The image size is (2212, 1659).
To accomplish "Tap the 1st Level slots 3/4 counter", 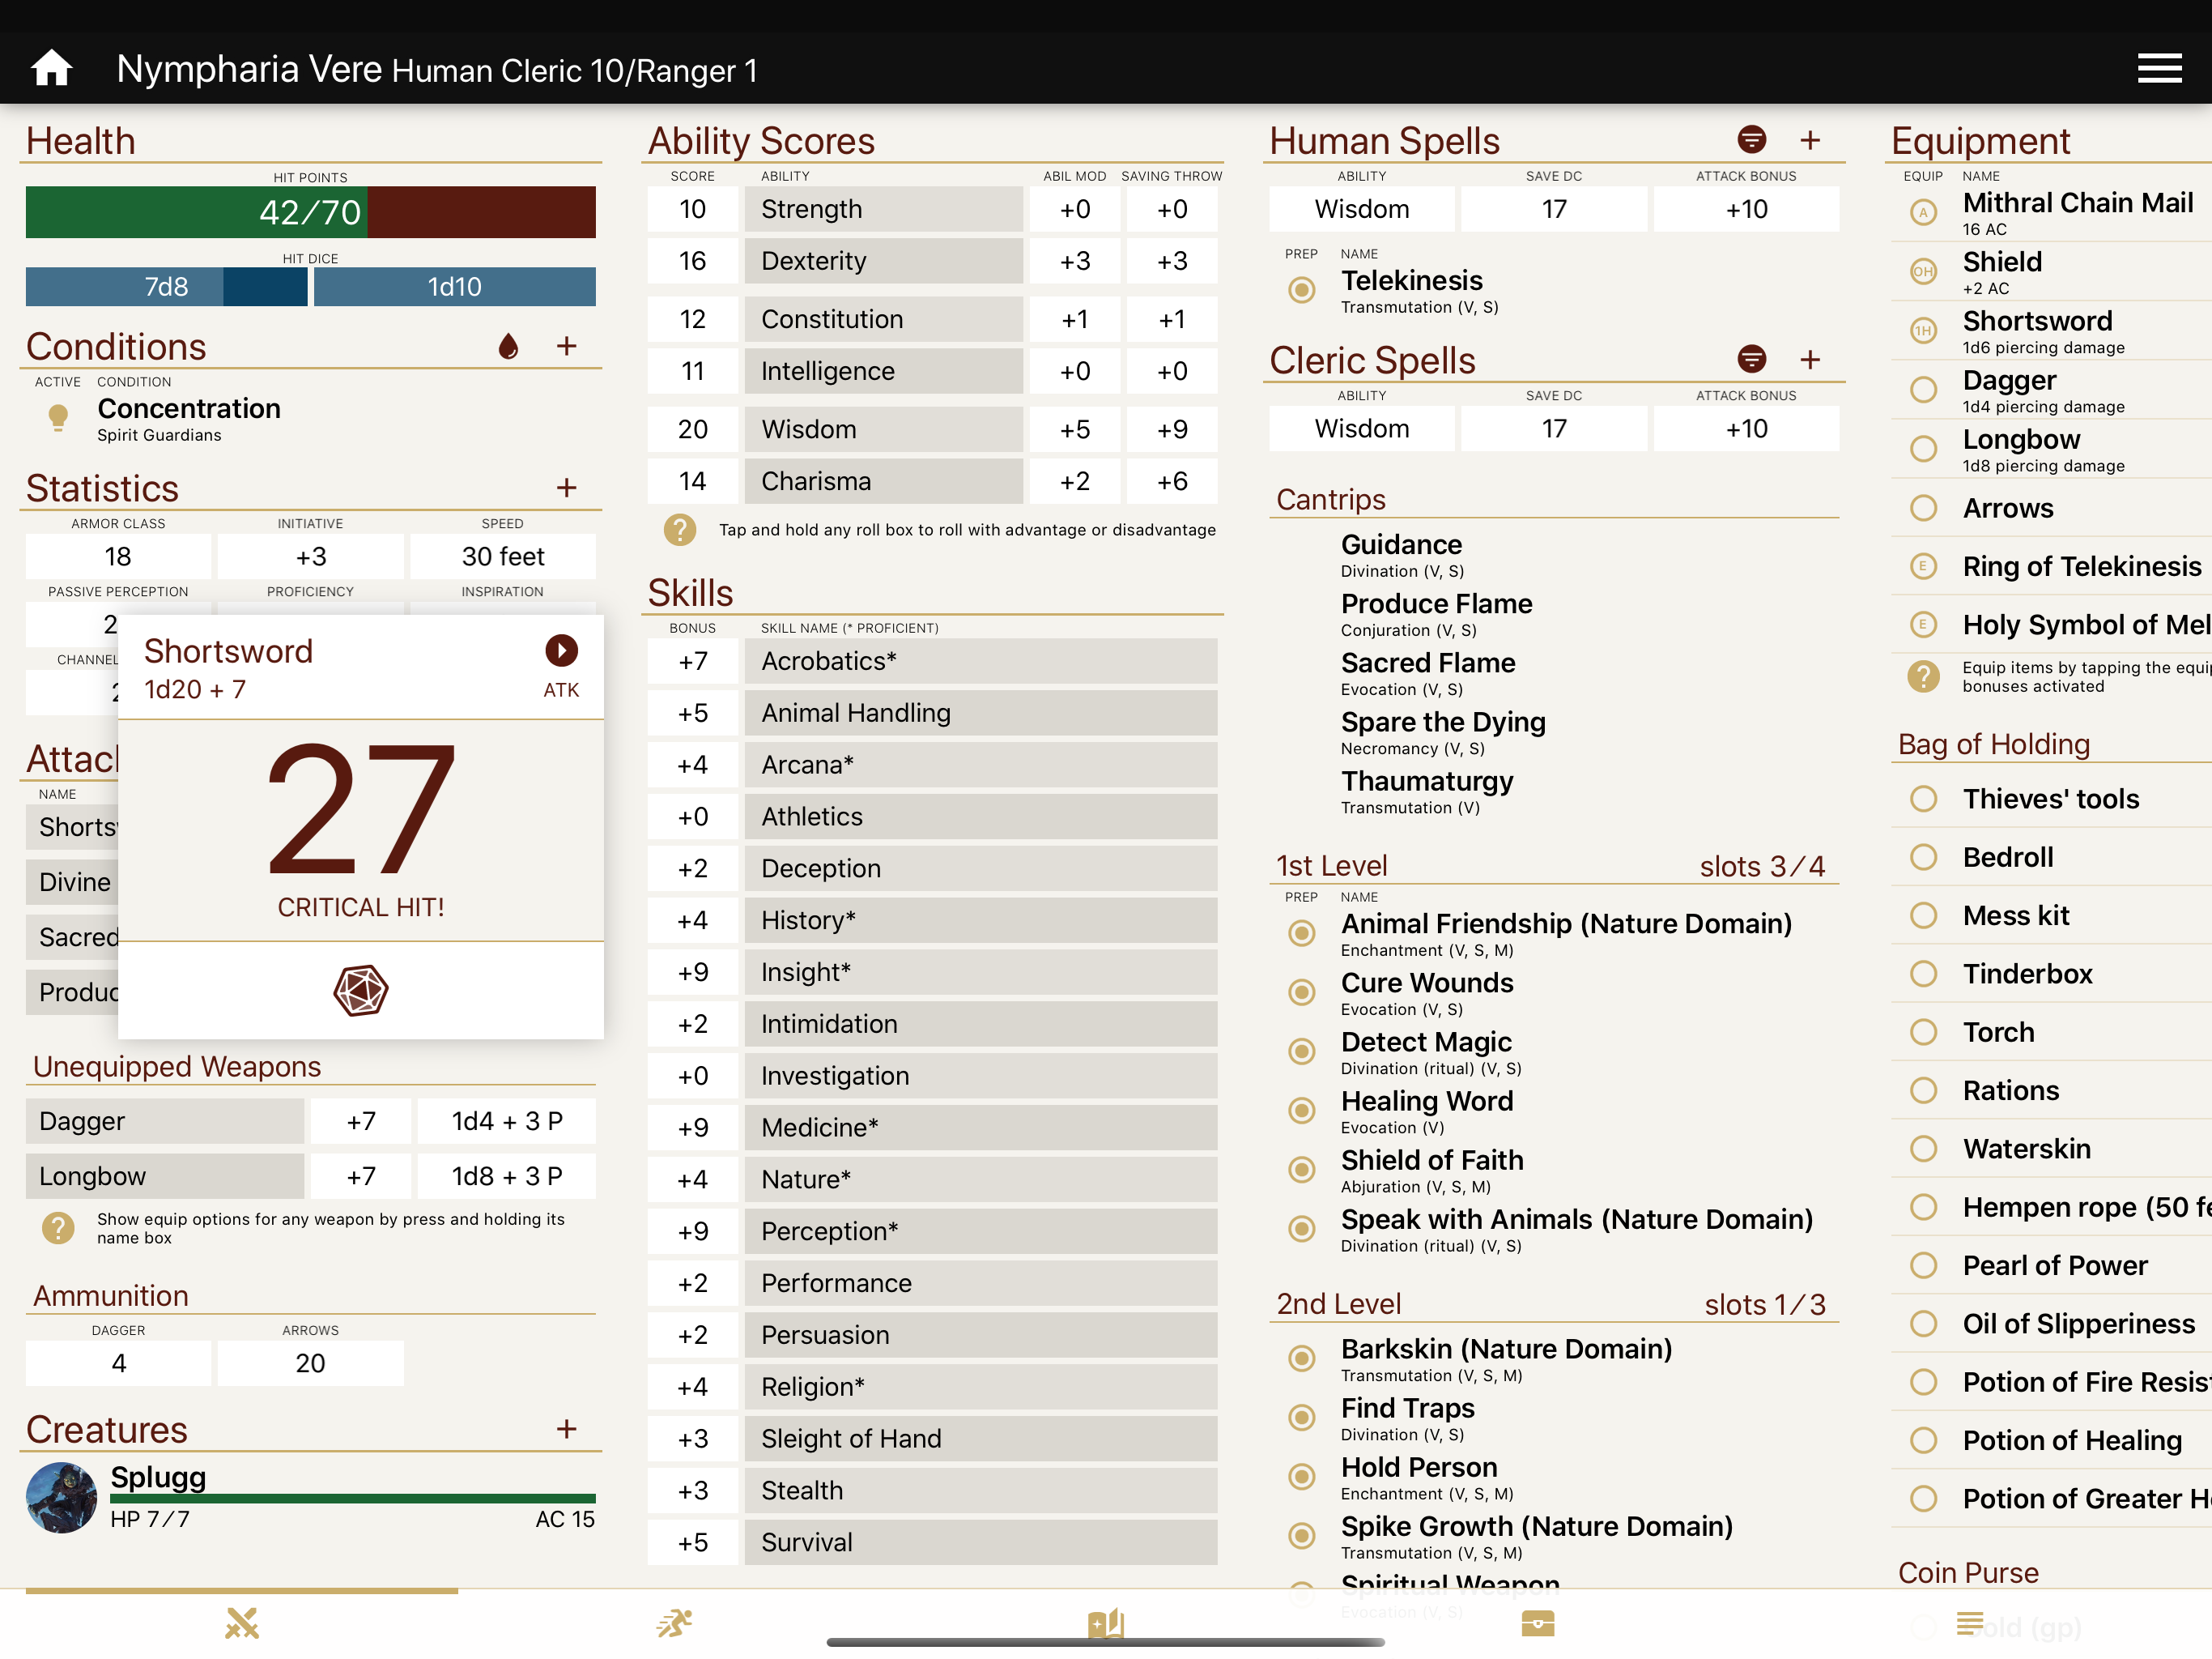I will coord(1762,867).
